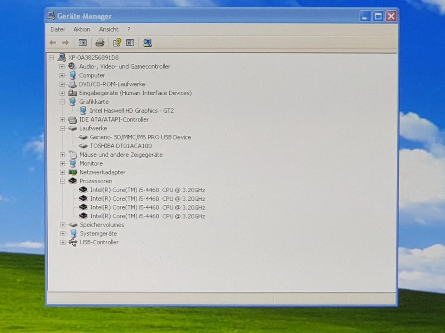Select the Netzwerkadapter label
Image resolution: width=445 pixels, height=333 pixels.
(x=102, y=172)
